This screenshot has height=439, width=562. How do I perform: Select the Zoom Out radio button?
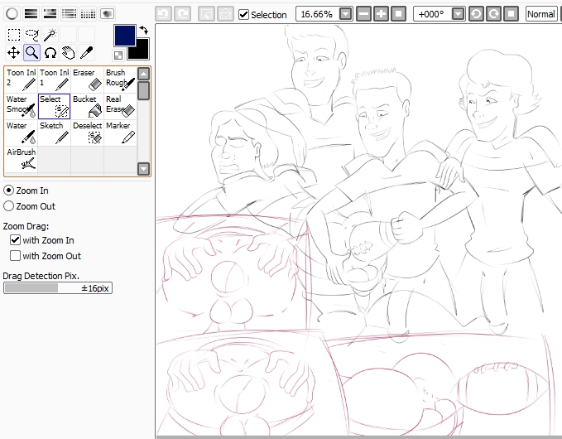(9, 206)
